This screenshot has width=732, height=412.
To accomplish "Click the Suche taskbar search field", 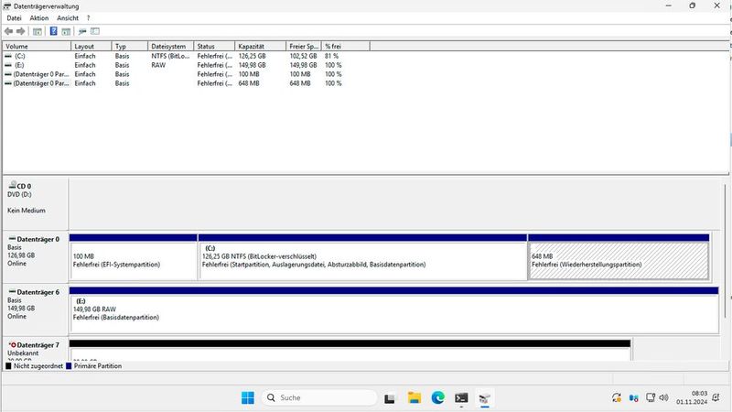I will click(x=319, y=397).
